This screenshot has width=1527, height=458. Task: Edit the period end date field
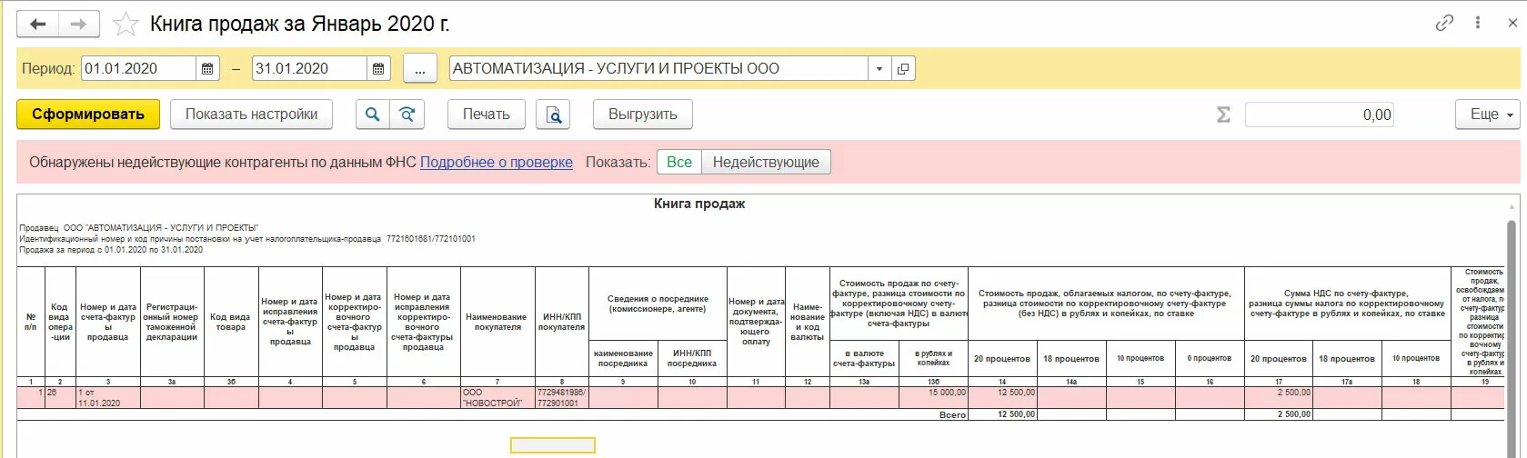(x=309, y=68)
